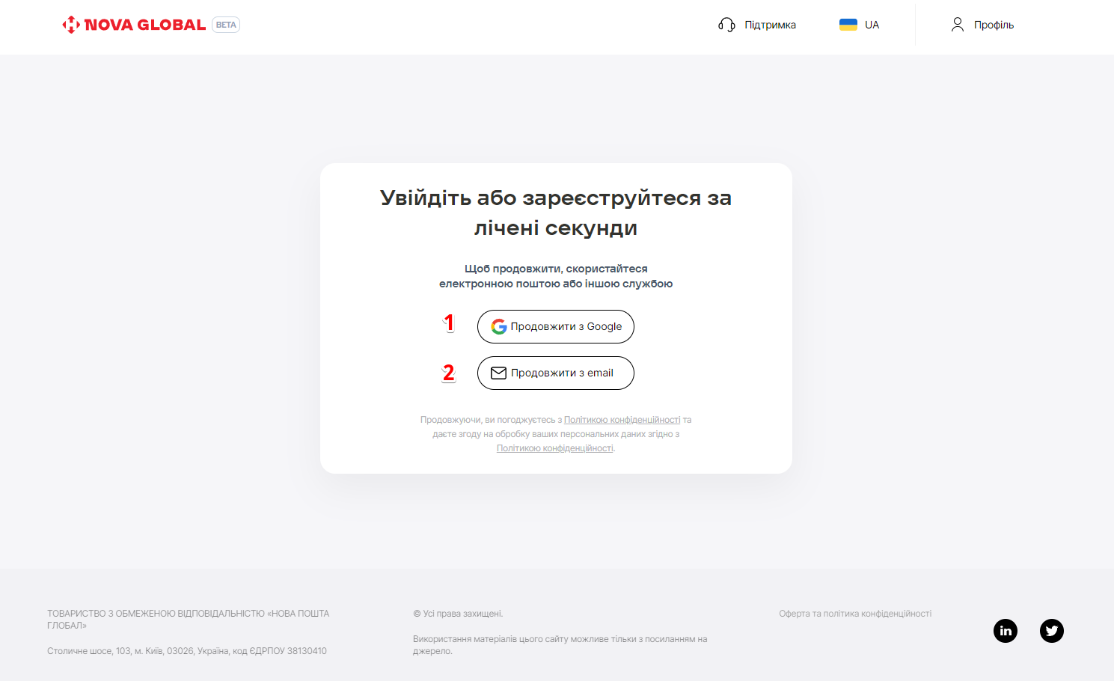Viewport: 1114px width, 681px height.
Task: Click the Nova Global red logo icon
Action: (x=71, y=25)
